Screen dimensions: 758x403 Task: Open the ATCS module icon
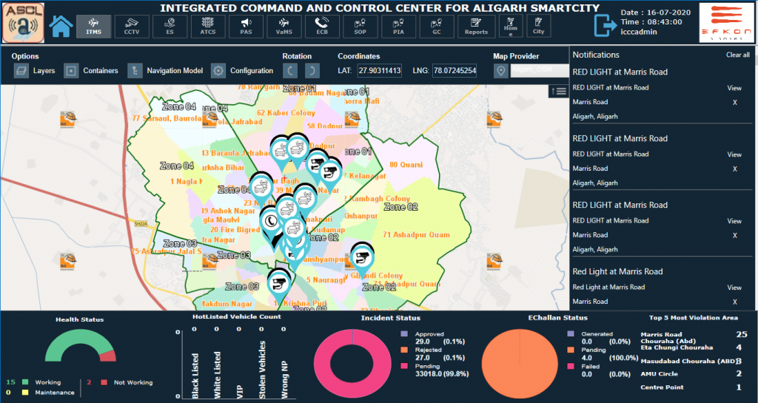[208, 27]
